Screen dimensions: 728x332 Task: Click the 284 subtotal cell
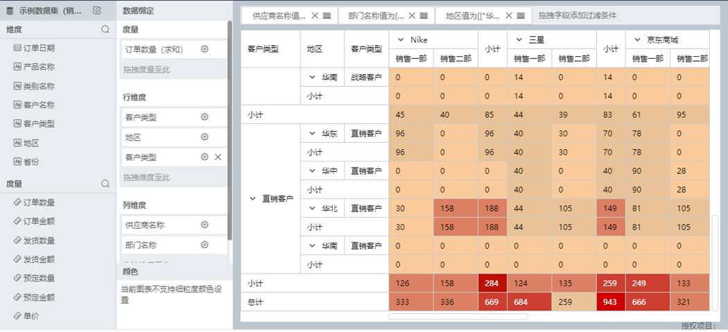coord(491,283)
